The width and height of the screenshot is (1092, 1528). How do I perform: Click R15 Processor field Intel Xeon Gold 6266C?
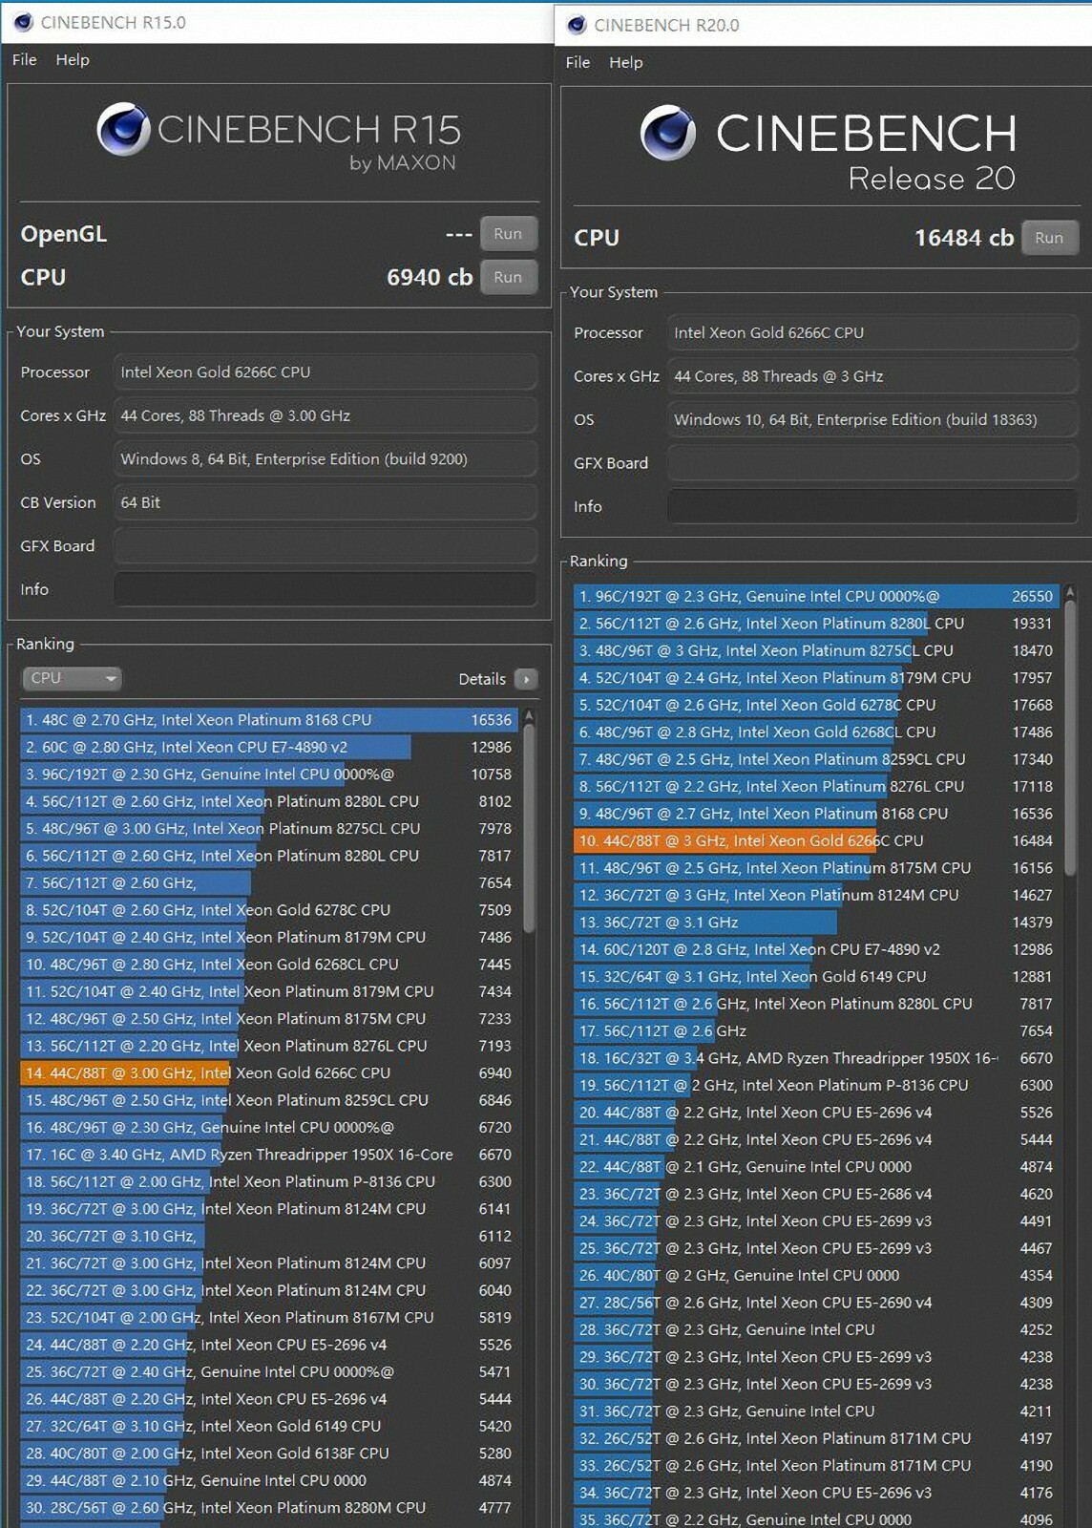coord(325,372)
